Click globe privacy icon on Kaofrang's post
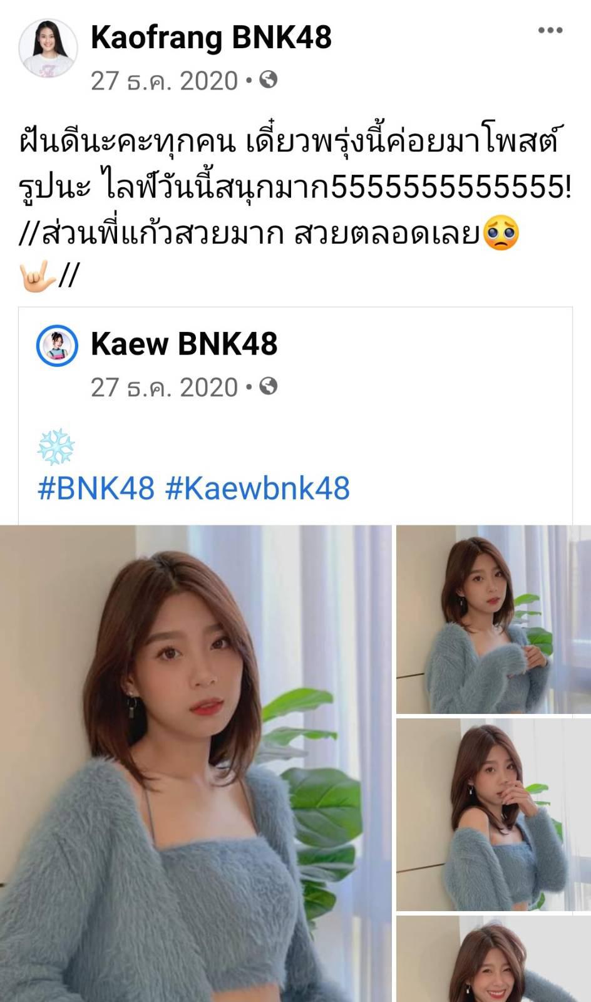The width and height of the screenshot is (591, 1002). click(268, 80)
